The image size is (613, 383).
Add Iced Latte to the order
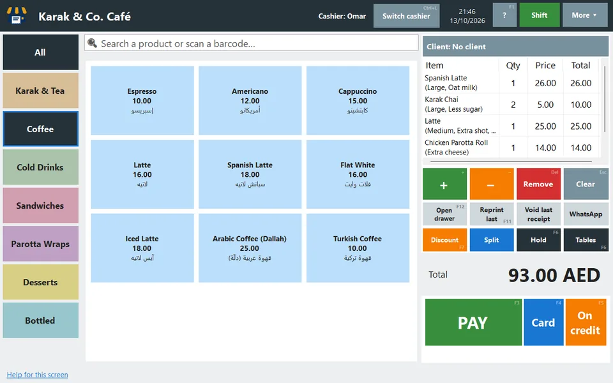click(142, 248)
